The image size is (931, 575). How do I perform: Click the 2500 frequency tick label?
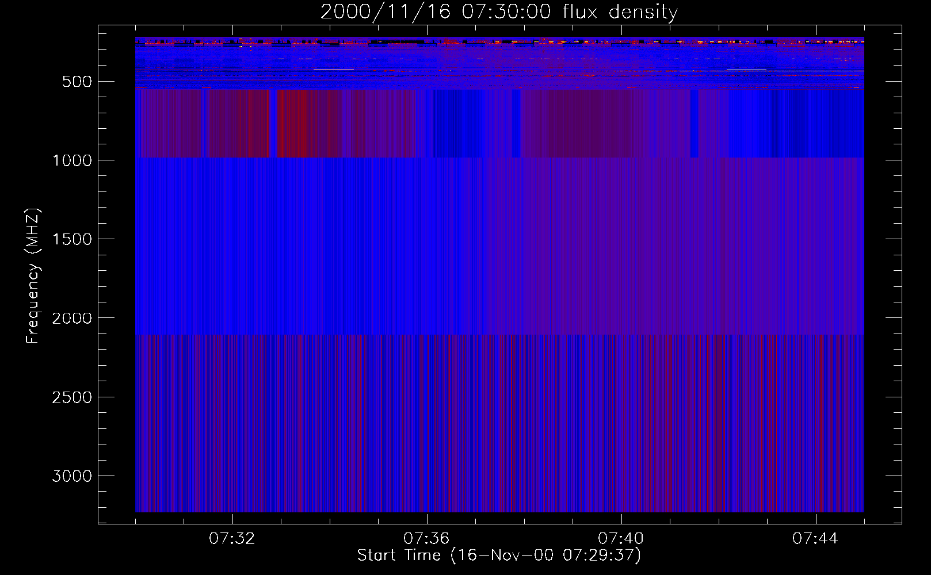tap(72, 397)
